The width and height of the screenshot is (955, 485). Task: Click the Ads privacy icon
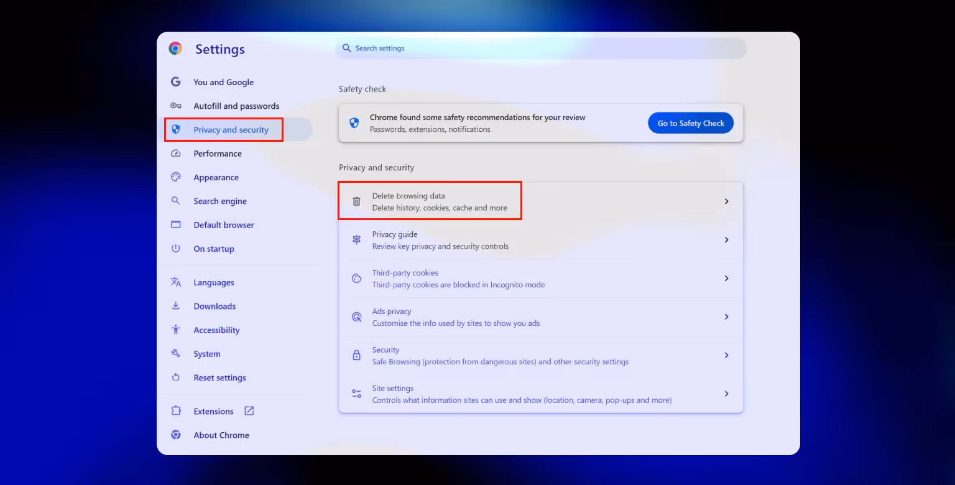tap(356, 317)
